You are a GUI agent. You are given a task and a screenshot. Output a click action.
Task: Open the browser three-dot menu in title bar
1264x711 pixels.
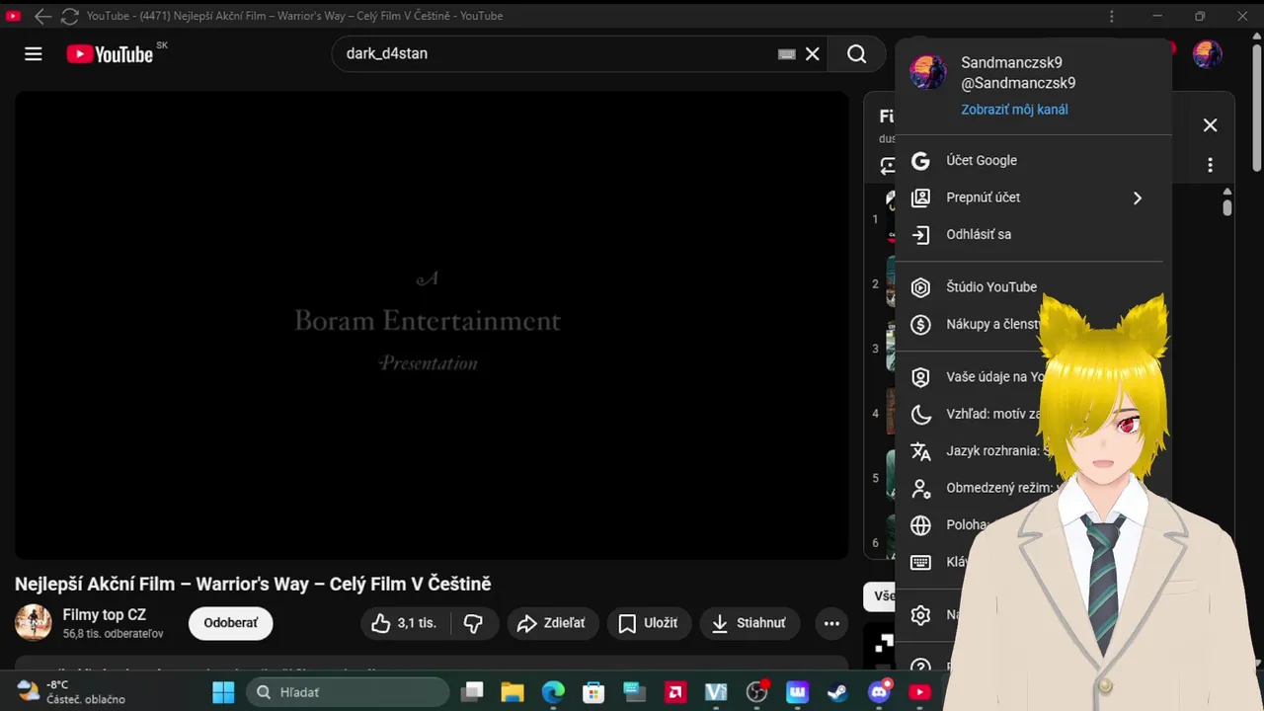(1112, 16)
